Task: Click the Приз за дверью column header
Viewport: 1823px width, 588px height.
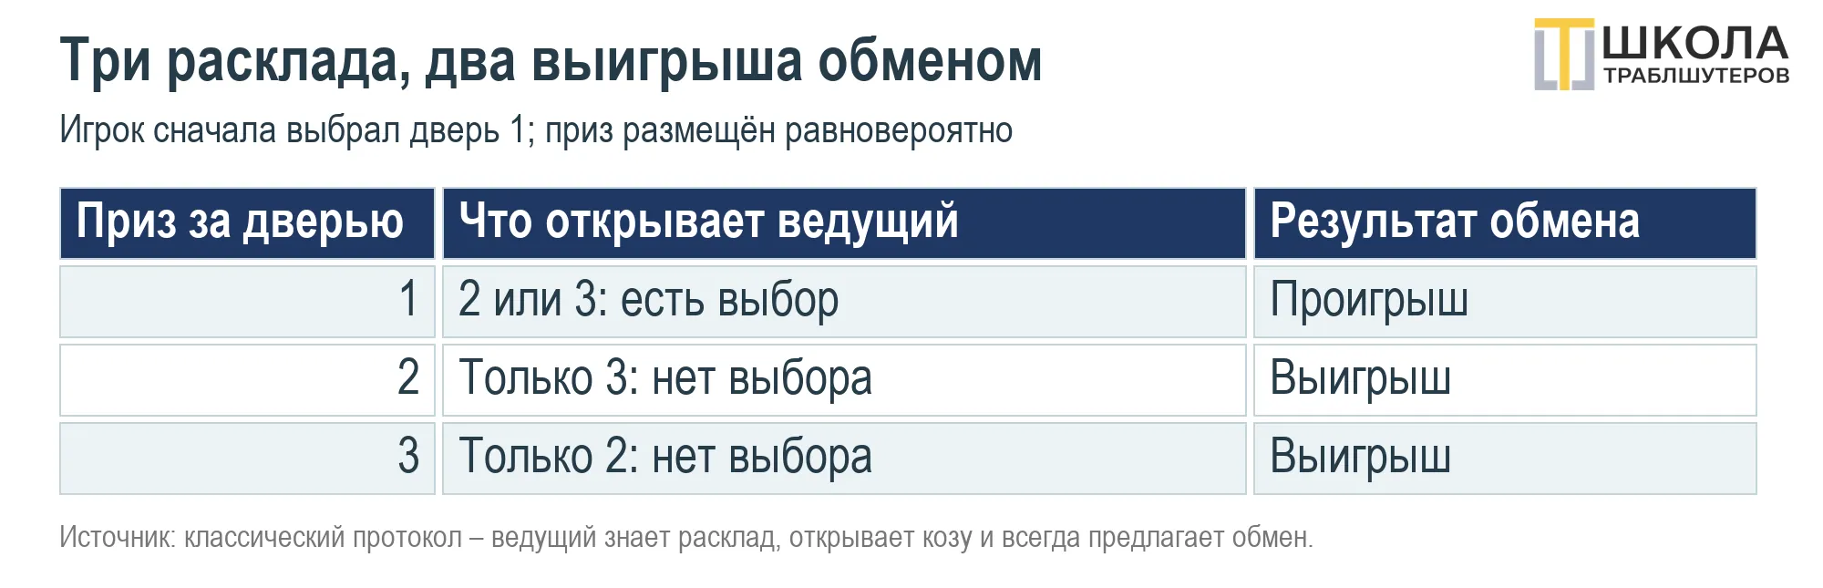Action: pos(247,223)
